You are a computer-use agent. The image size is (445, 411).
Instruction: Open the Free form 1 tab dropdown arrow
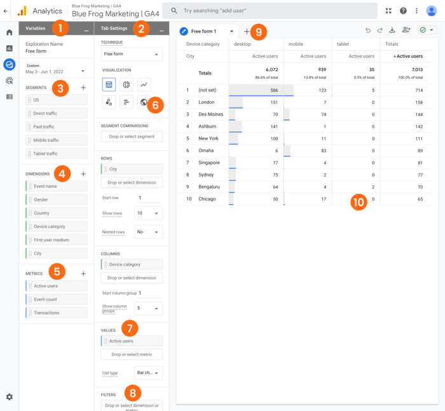(231, 32)
